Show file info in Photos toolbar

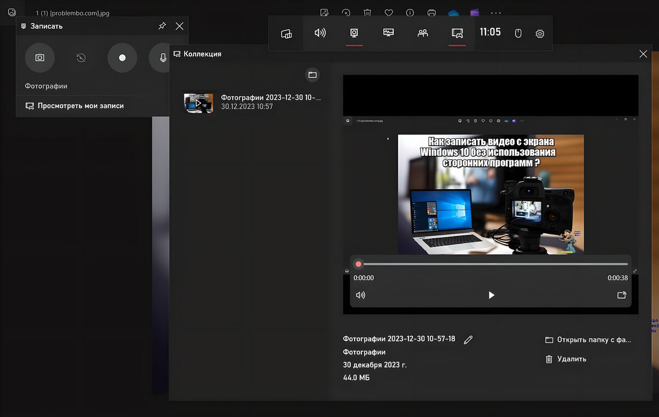pos(410,12)
